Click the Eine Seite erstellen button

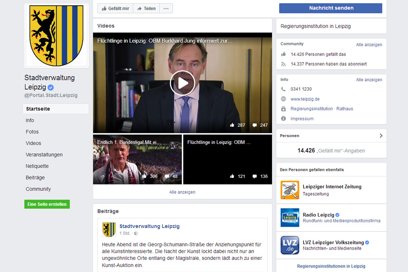click(x=47, y=204)
